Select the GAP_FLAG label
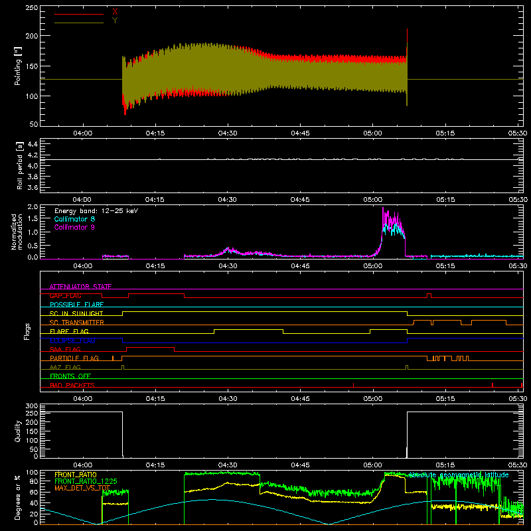Image resolution: width=531 pixels, height=531 pixels. click(x=65, y=295)
